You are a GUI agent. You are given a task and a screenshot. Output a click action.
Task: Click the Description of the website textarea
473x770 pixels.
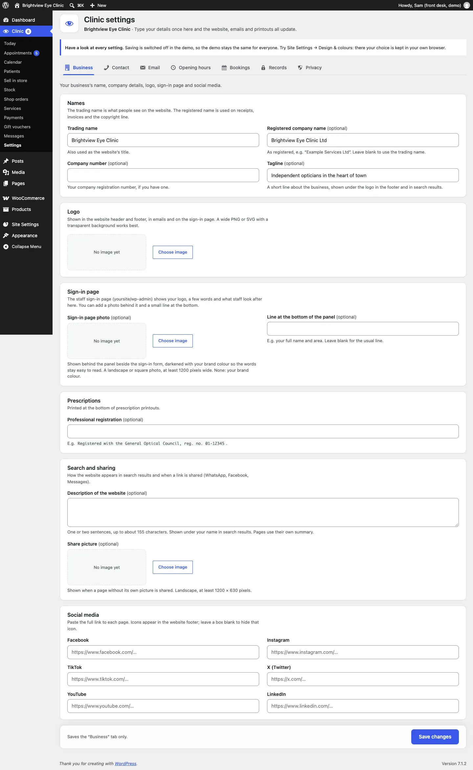(263, 512)
